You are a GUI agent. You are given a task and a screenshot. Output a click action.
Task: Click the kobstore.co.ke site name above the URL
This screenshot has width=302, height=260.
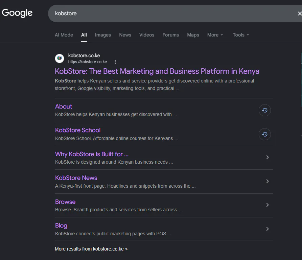84,55
